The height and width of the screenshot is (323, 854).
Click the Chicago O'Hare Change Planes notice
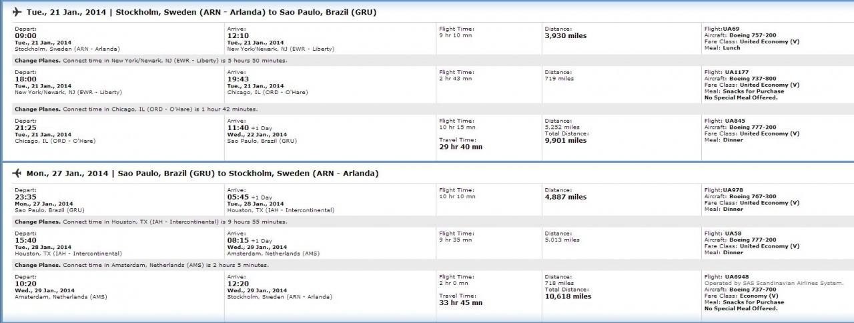pos(136,109)
